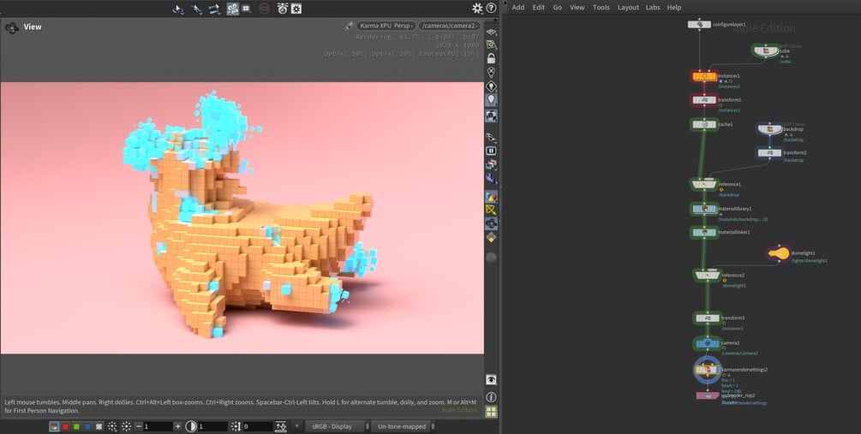Activate the select tool in the top toolbar
This screenshot has height=434, width=861.
coord(196,9)
